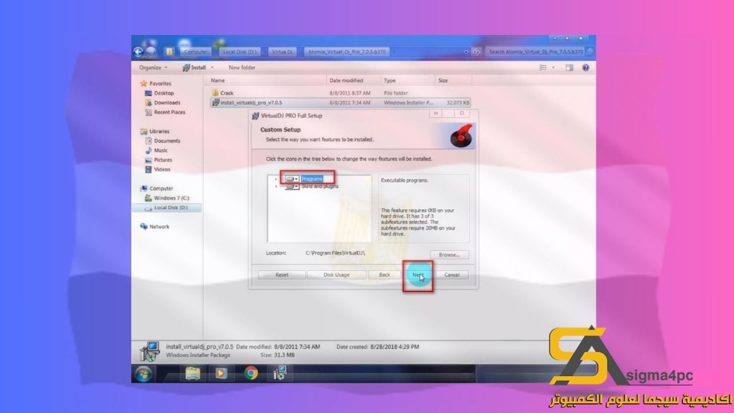Viewport: 734px width, 413px height.
Task: Expand the Skins and plugins tree node
Action: (x=276, y=186)
